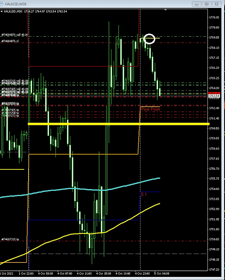Click time axis label 4 Oct 03:00
The width and height of the screenshot is (225, 280).
[x=46, y=273]
